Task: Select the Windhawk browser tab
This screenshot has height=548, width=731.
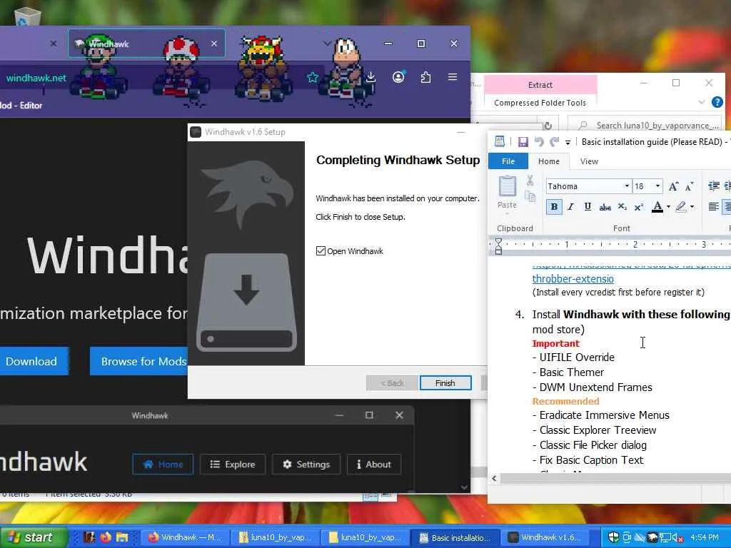Action: pos(146,44)
